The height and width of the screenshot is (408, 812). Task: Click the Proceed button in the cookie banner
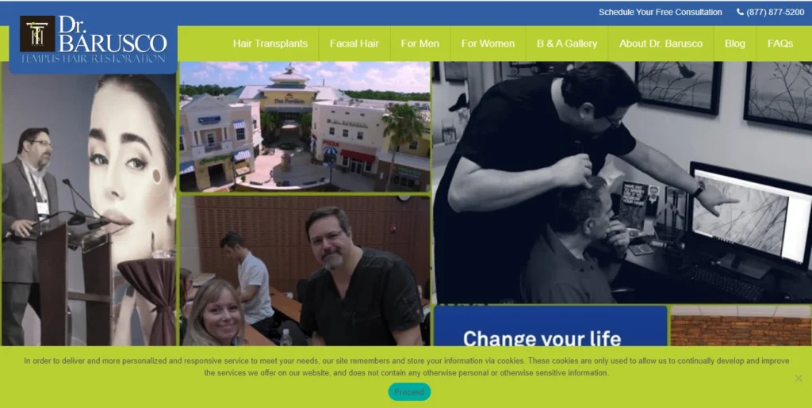409,392
